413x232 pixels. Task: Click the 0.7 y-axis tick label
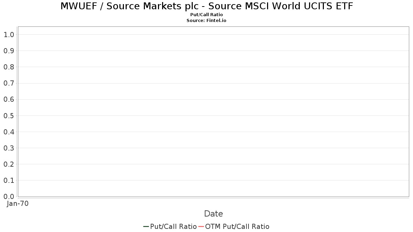pos(9,83)
